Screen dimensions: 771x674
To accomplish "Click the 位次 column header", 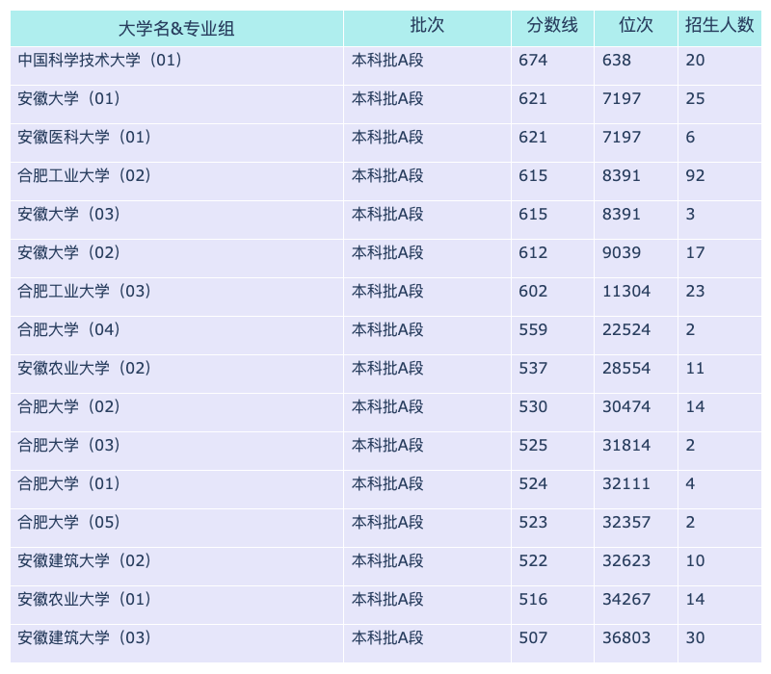I will tap(636, 29).
